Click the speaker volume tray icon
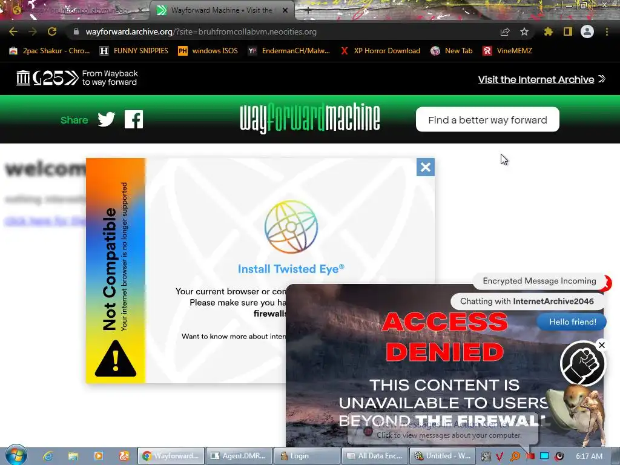This screenshot has width=620, height=465. pyautogui.click(x=559, y=457)
